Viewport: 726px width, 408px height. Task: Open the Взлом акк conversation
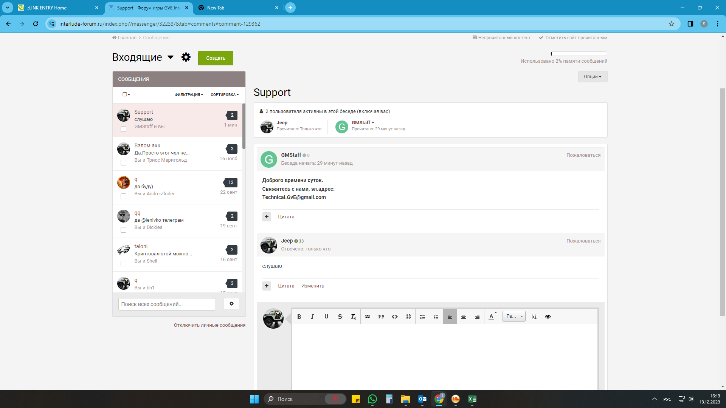(x=178, y=154)
